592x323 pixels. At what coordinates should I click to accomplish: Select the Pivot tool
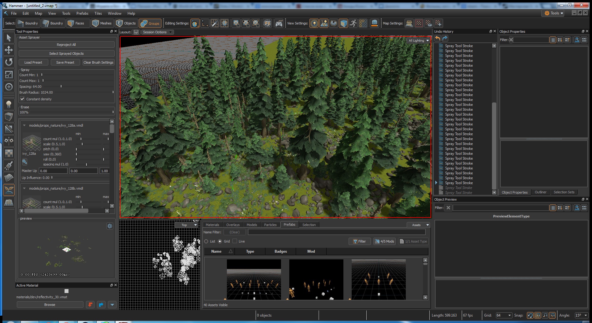point(9,87)
